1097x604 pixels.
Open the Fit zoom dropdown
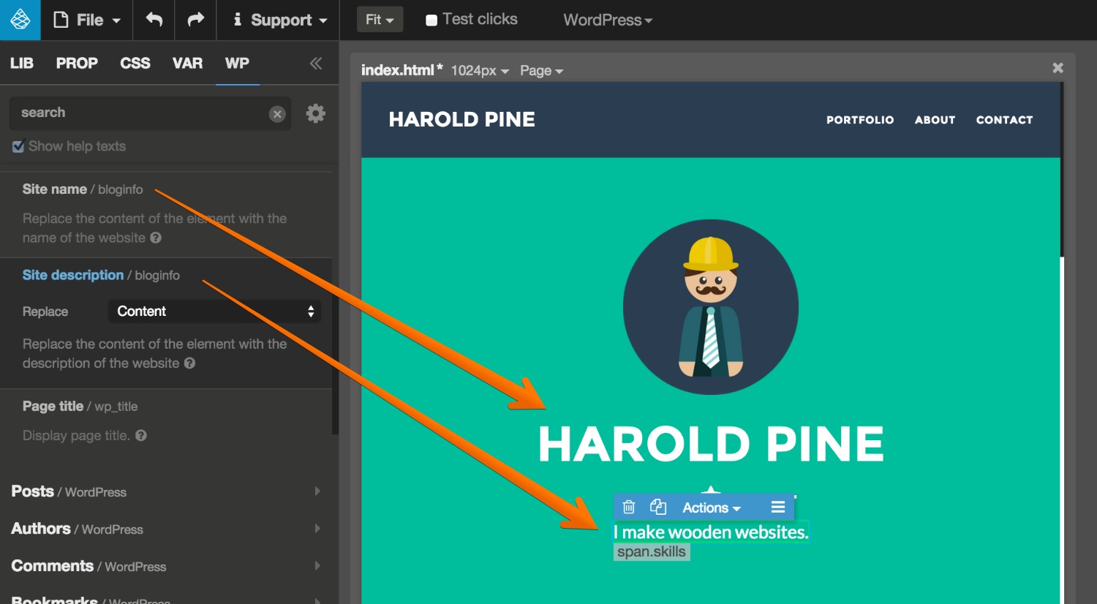pos(380,20)
